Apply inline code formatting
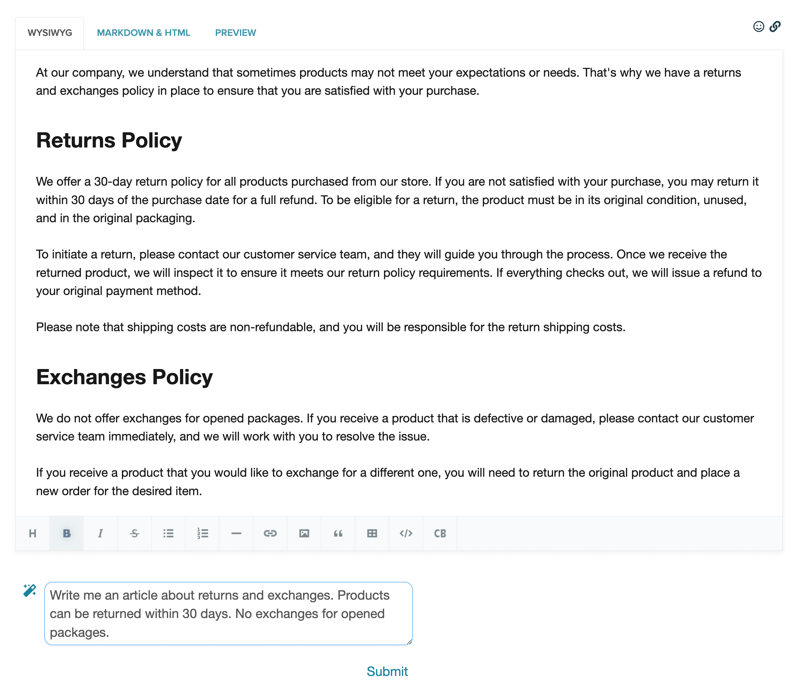The image size is (798, 696). [406, 533]
